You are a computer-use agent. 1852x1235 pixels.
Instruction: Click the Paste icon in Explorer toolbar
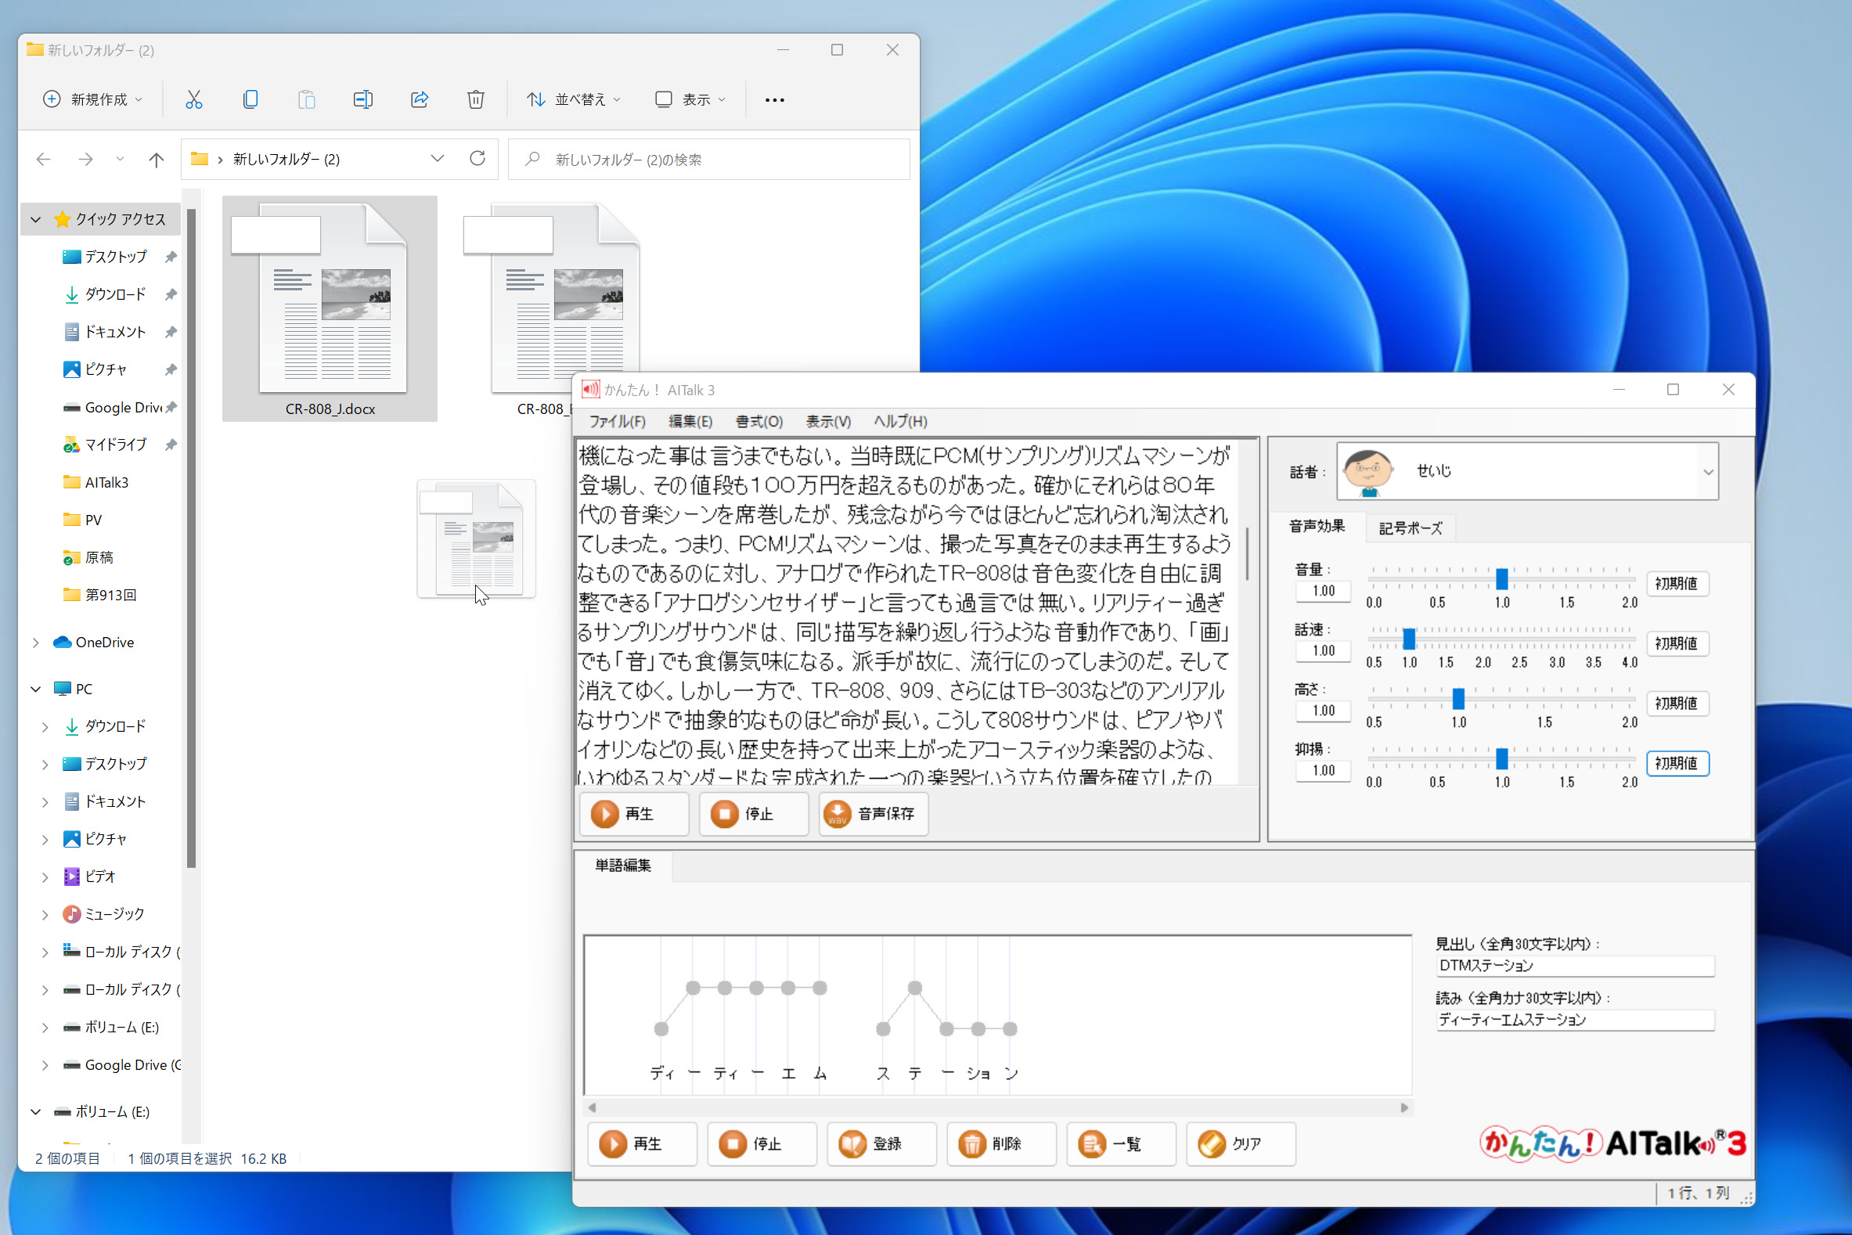click(306, 99)
